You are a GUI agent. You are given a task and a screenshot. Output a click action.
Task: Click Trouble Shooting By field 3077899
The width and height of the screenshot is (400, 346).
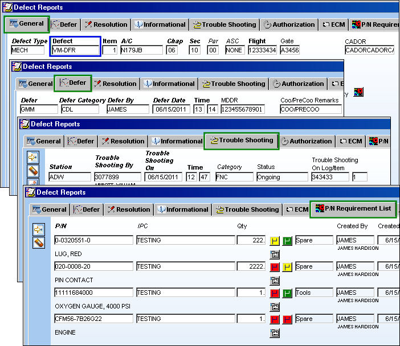pyautogui.click(x=117, y=177)
